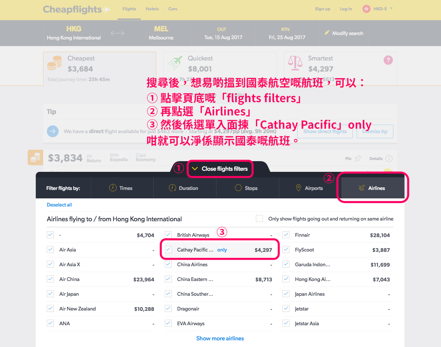441x347 pixels.
Task: Click the FlyScoot price $3,887
Action: tap(381, 250)
